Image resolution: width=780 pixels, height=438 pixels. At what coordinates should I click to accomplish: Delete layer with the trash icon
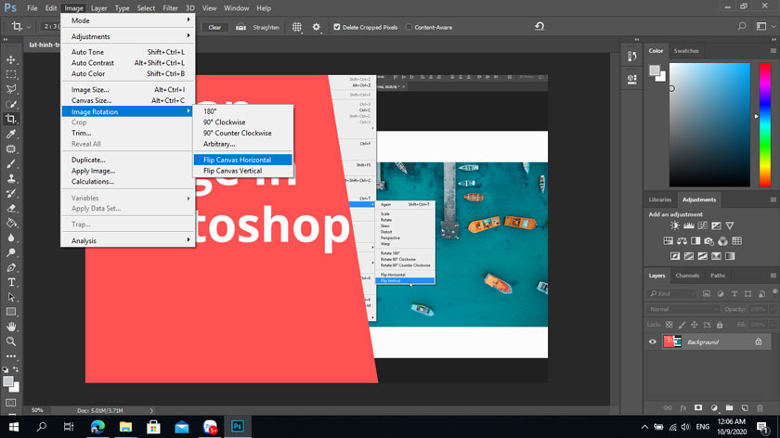760,407
